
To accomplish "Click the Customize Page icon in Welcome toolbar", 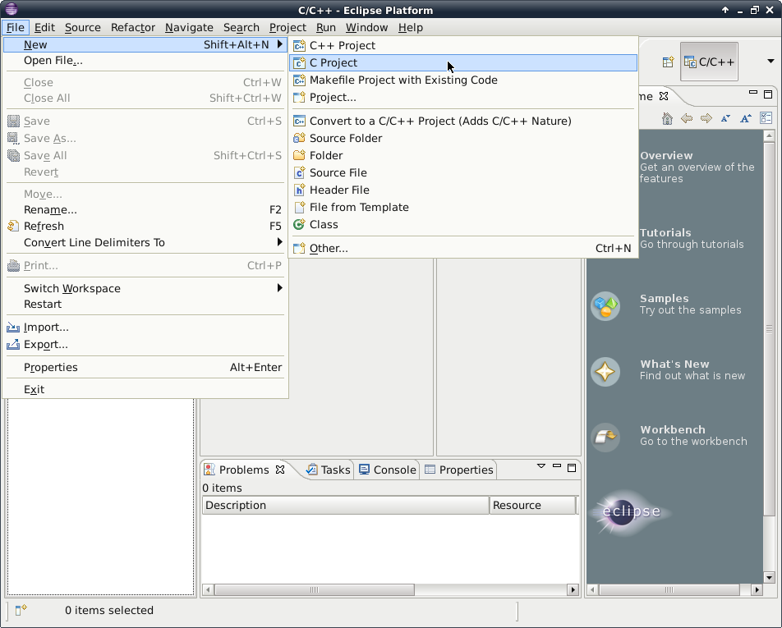I will pyautogui.click(x=766, y=118).
